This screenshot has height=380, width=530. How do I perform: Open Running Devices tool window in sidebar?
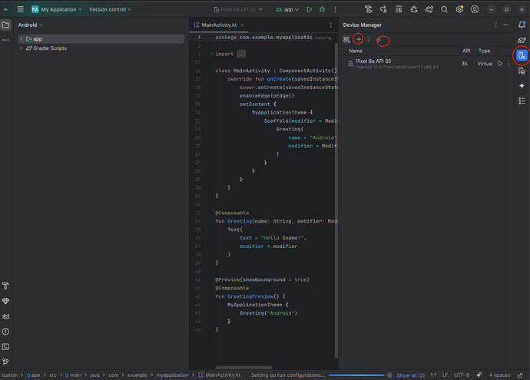[522, 71]
